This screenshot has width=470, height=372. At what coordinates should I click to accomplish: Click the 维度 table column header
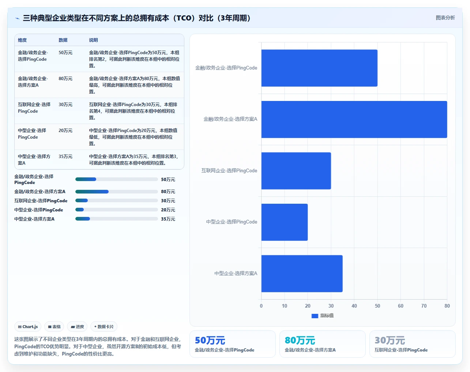[22, 40]
